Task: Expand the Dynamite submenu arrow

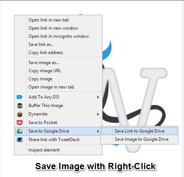Action: 98,114
